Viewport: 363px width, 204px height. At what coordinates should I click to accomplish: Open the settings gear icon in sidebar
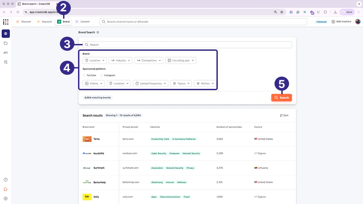coord(6,199)
